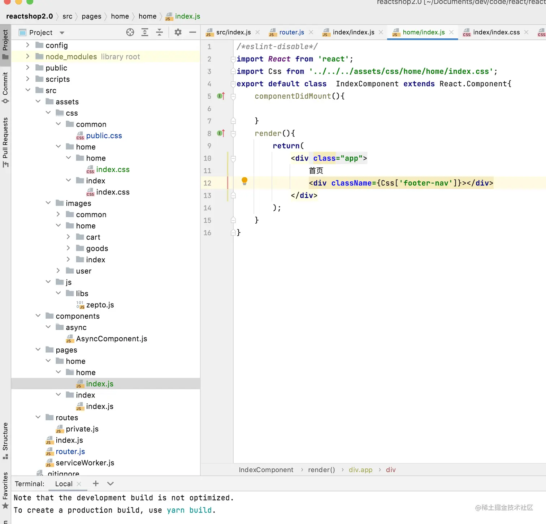Open Project panel settings gear

click(x=178, y=33)
